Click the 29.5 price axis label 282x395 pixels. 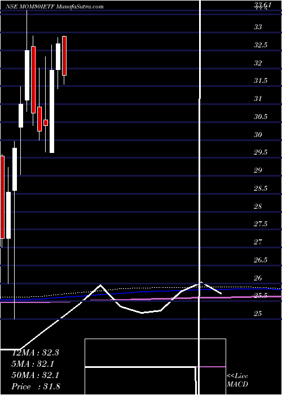261,152
